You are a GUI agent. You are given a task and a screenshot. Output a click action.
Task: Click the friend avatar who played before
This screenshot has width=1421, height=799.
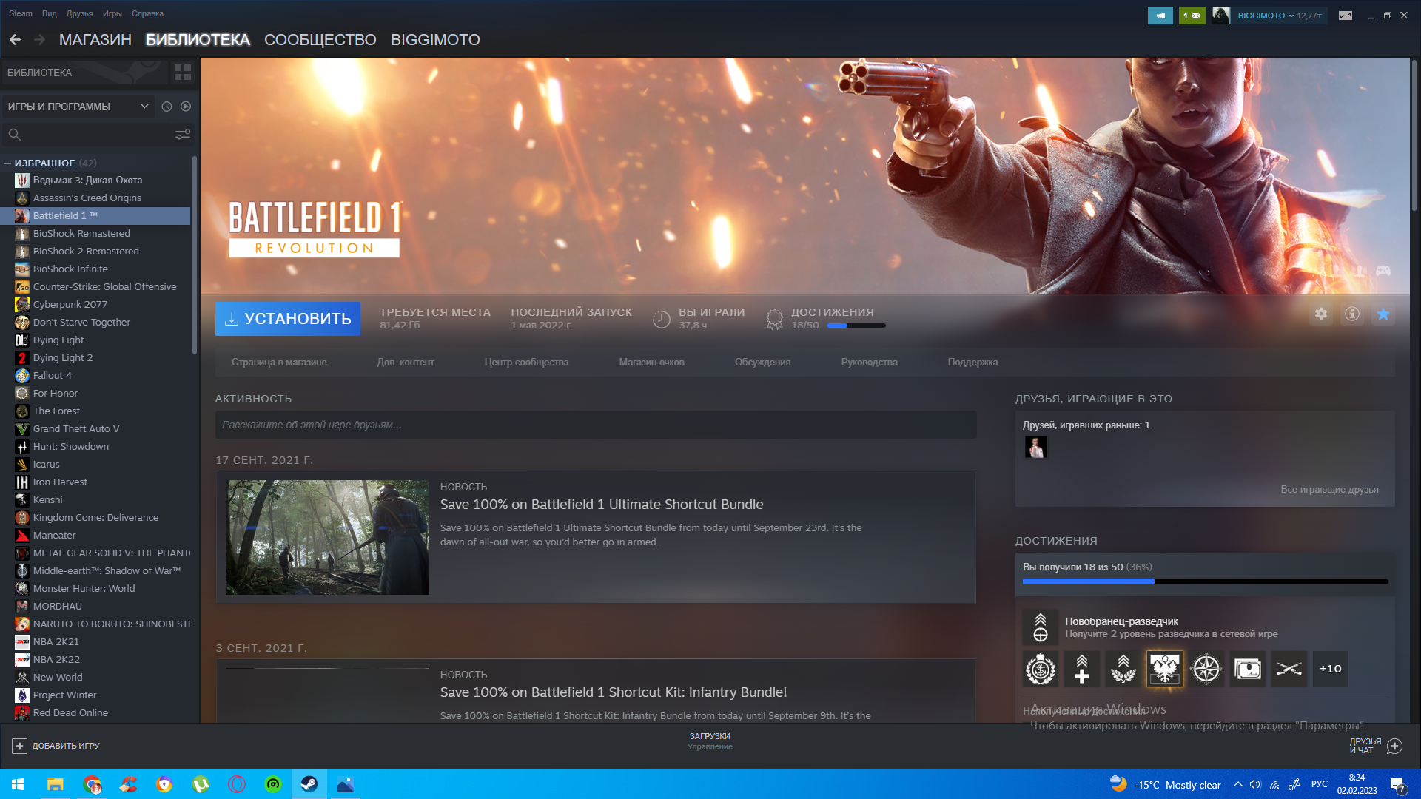tap(1035, 448)
